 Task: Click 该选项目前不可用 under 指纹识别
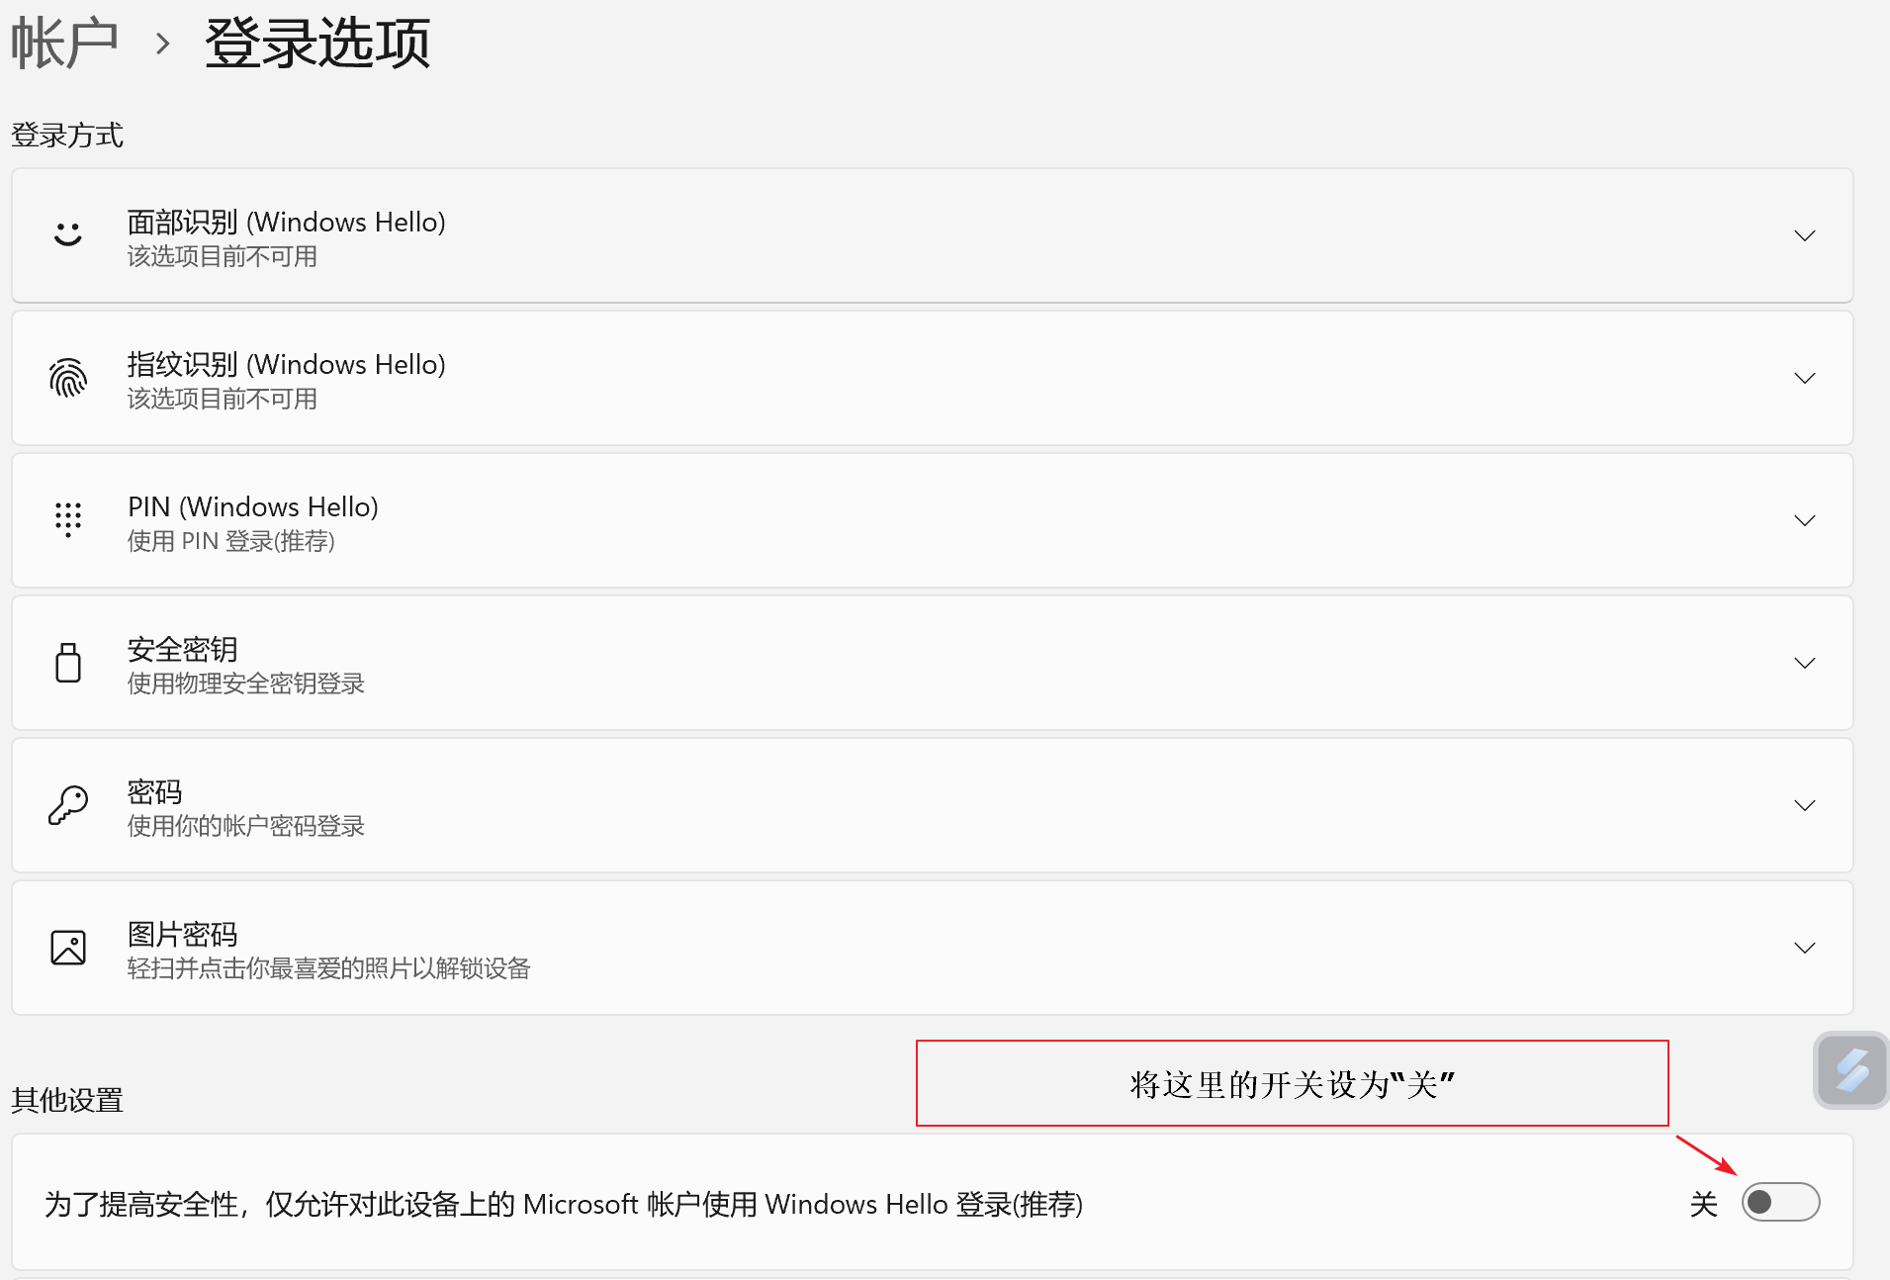pos(223,399)
